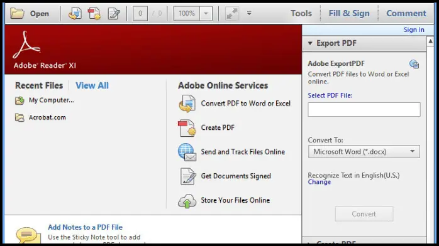Screen dimensions: 439x246
Task: Click Add Notes to a PDF File
Action: click(x=85, y=227)
